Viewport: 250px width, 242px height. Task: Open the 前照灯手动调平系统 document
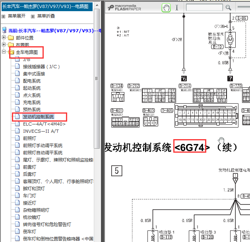(43, 146)
